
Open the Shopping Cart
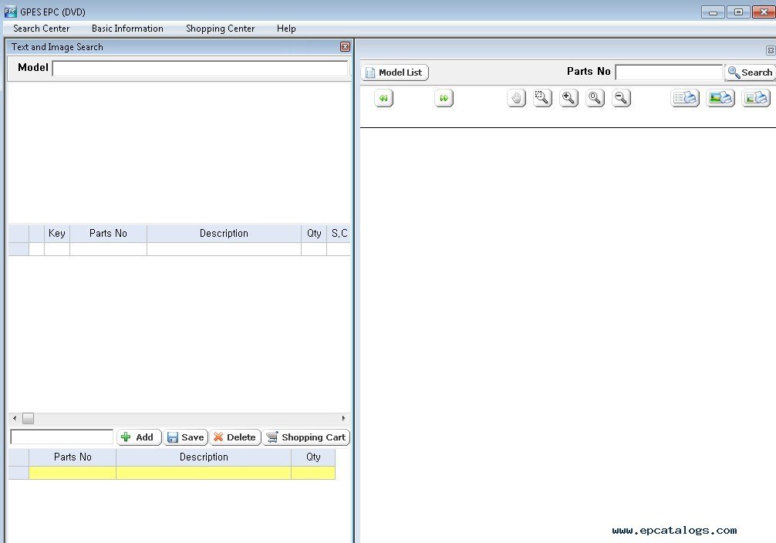(x=305, y=437)
